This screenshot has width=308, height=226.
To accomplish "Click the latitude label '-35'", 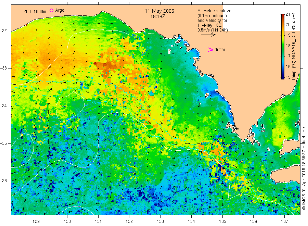I will (x=3, y=143).
